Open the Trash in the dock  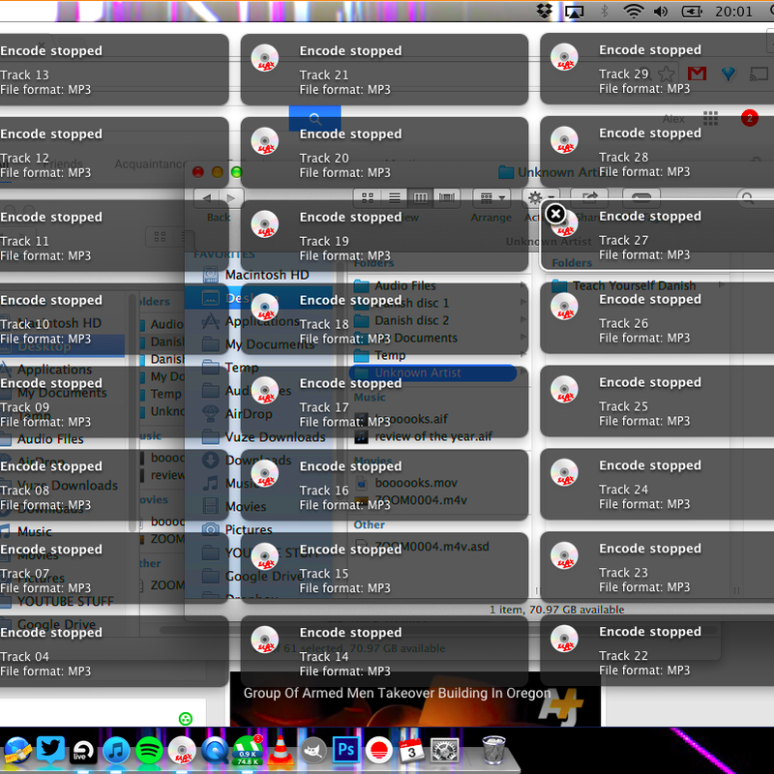[x=493, y=751]
